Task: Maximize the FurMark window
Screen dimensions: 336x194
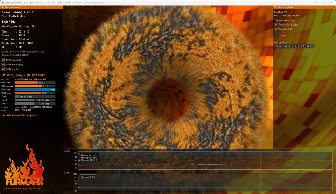Action: (324, 2)
